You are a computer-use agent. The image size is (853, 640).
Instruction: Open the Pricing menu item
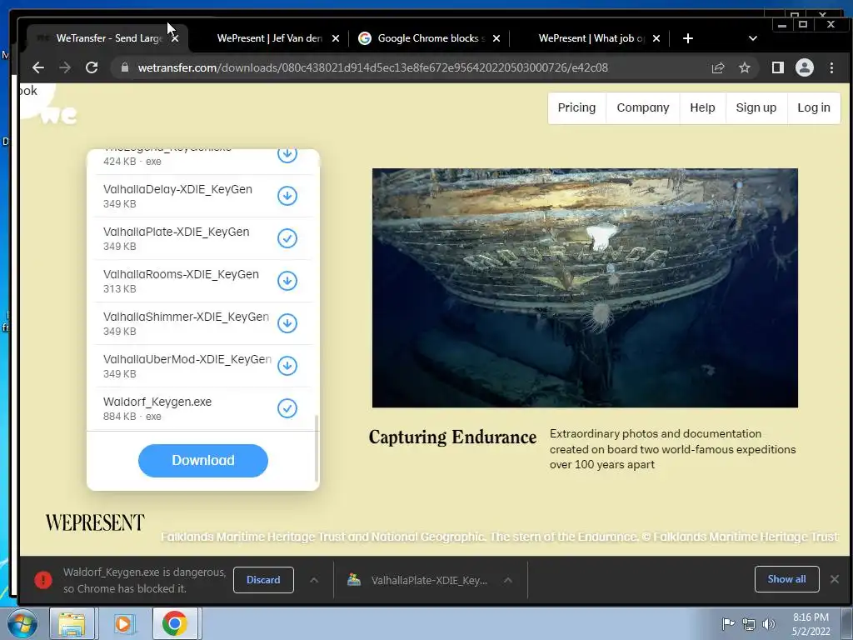pyautogui.click(x=576, y=107)
